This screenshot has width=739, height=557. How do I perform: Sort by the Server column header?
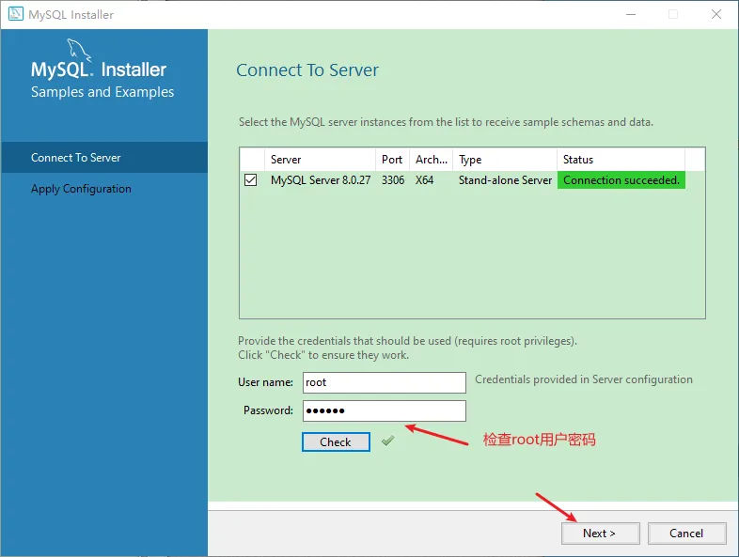[319, 160]
